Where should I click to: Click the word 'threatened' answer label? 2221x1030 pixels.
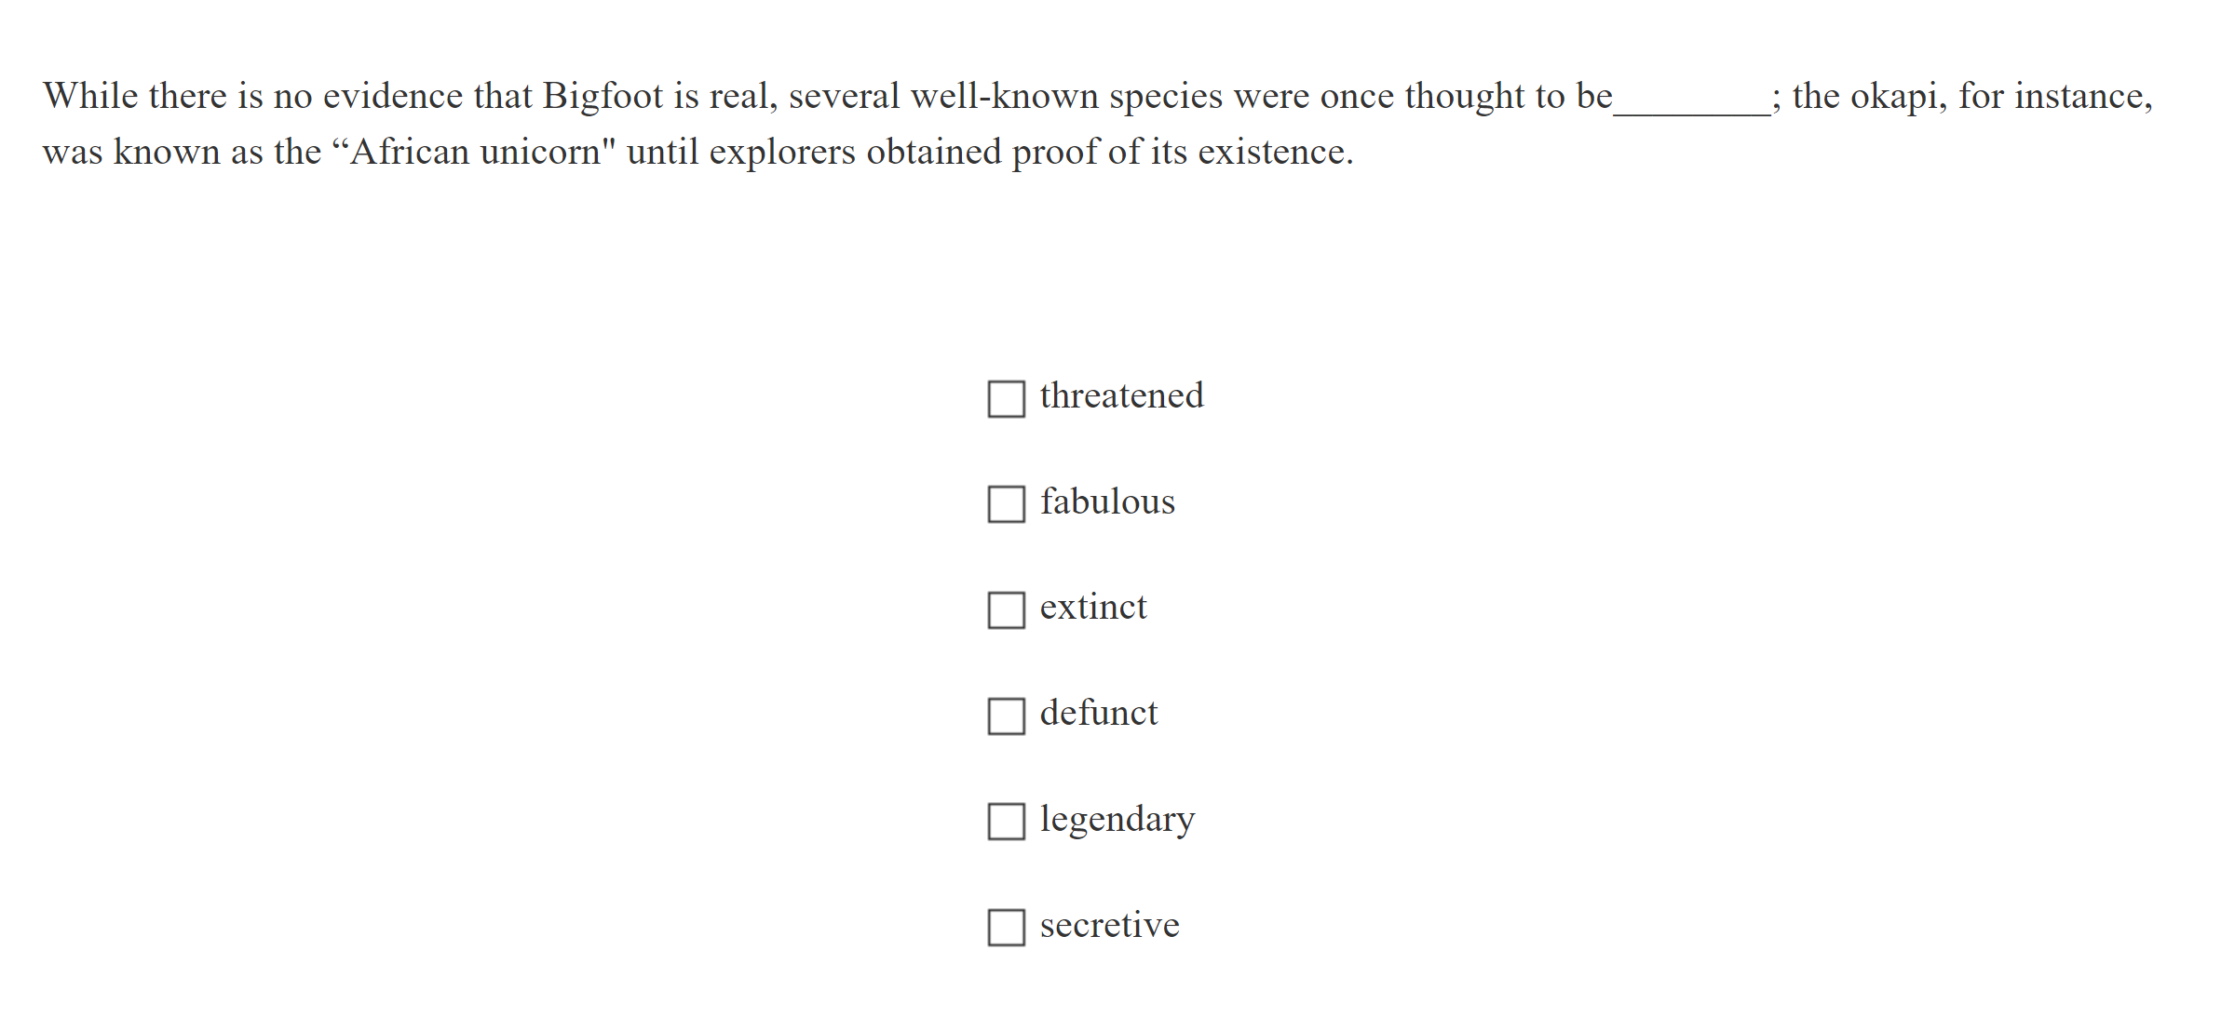tap(1121, 396)
